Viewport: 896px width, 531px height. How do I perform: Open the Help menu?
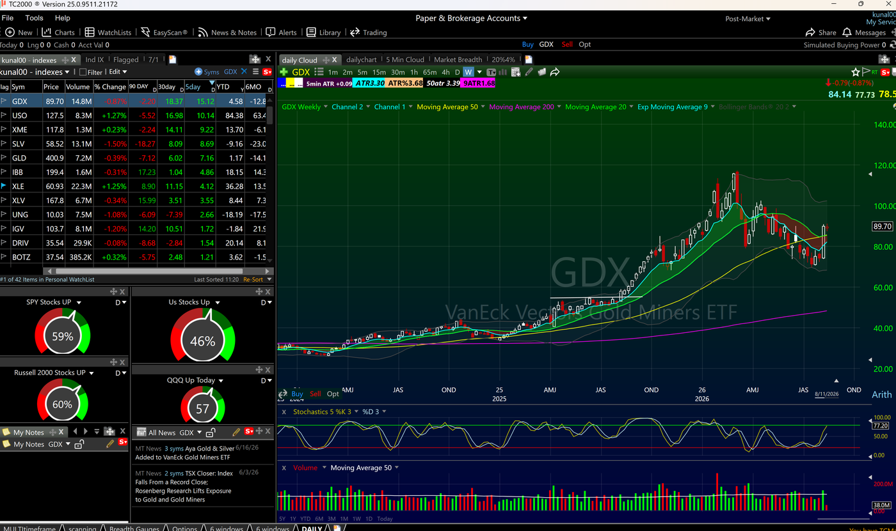click(63, 18)
